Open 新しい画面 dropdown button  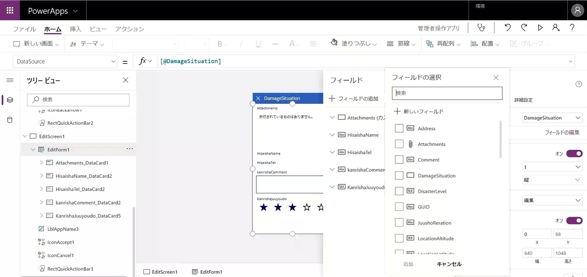coord(36,44)
